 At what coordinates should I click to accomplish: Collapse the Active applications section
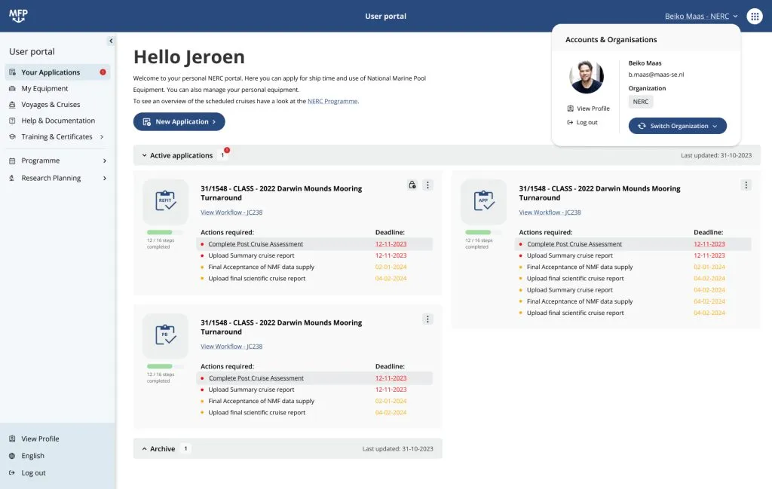[144, 155]
